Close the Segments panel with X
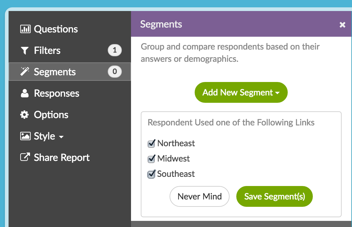 pyautogui.click(x=343, y=25)
